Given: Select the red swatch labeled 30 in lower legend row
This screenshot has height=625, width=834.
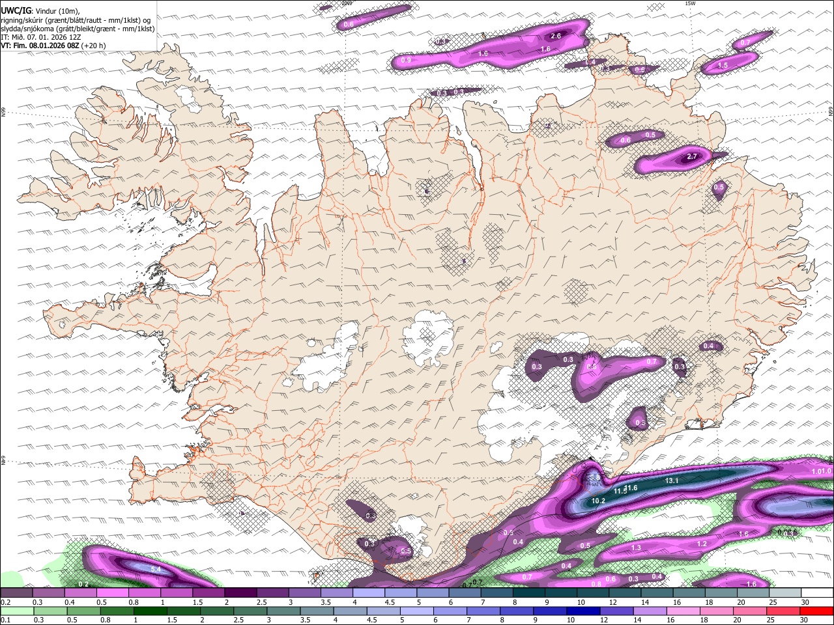Looking at the screenshot, I should click(816, 611).
